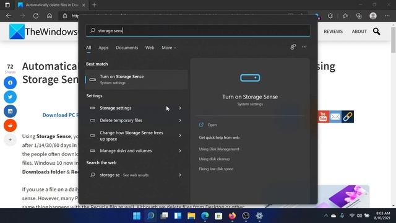Expand Manage disks and volumes arrow

click(x=180, y=151)
